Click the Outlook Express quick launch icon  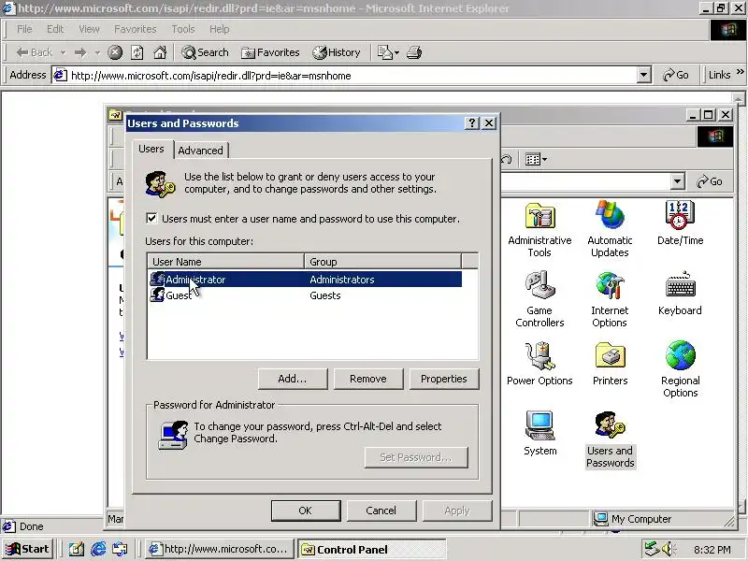click(x=121, y=550)
